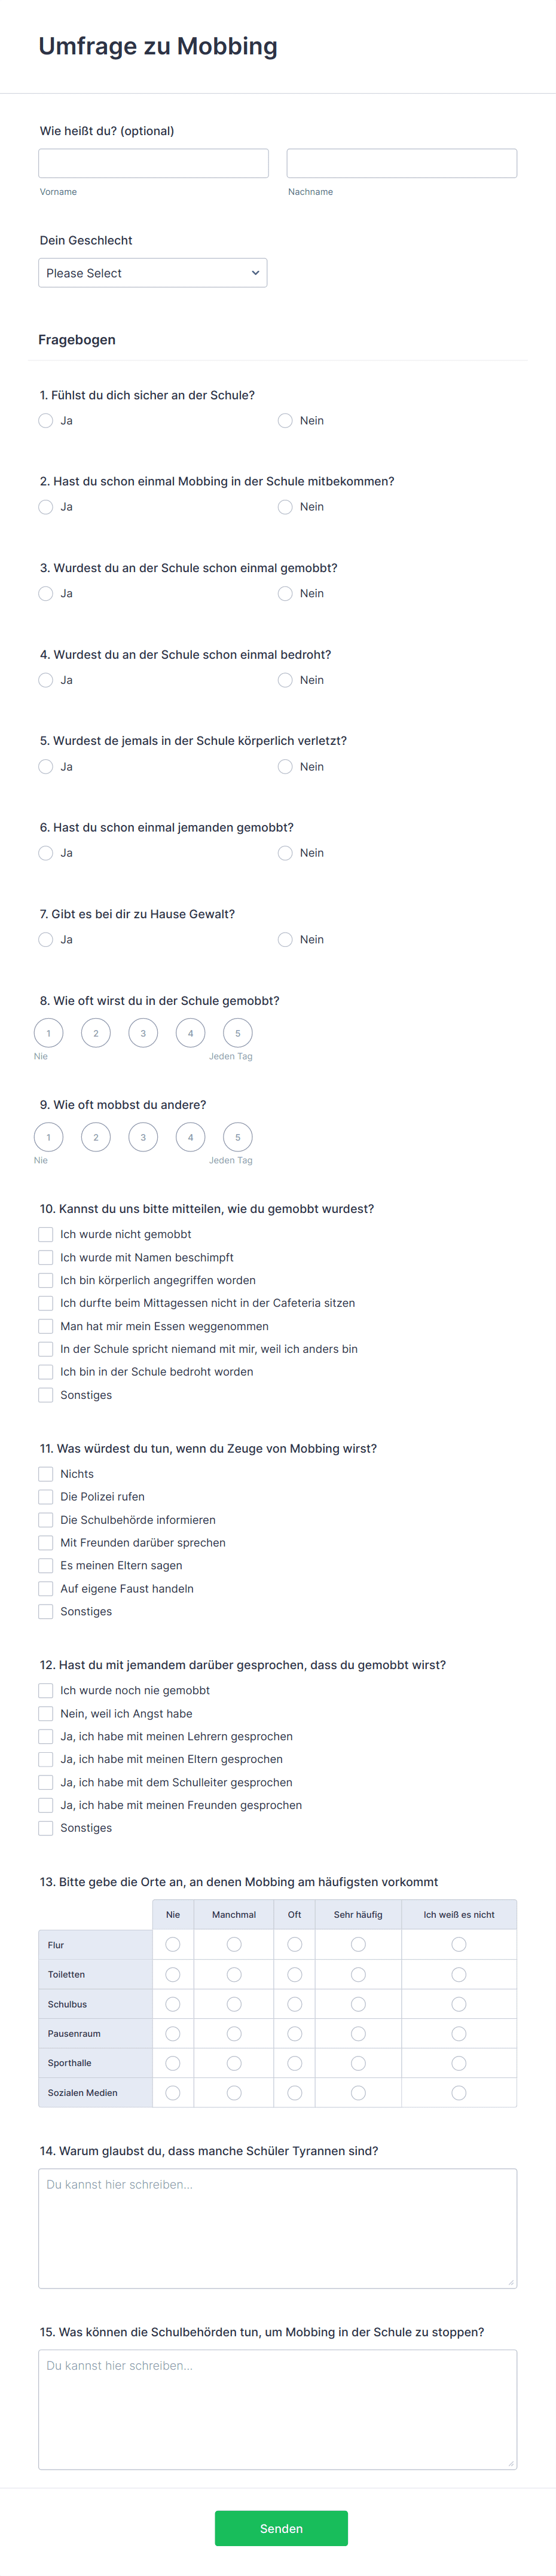Select "Nie" for Schulbus location

coord(172,2003)
